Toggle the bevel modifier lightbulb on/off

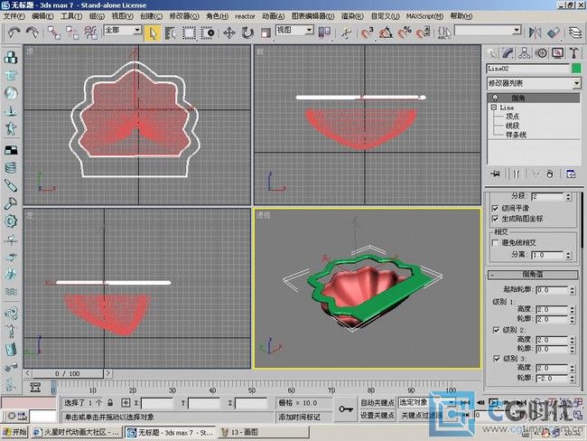coord(495,98)
